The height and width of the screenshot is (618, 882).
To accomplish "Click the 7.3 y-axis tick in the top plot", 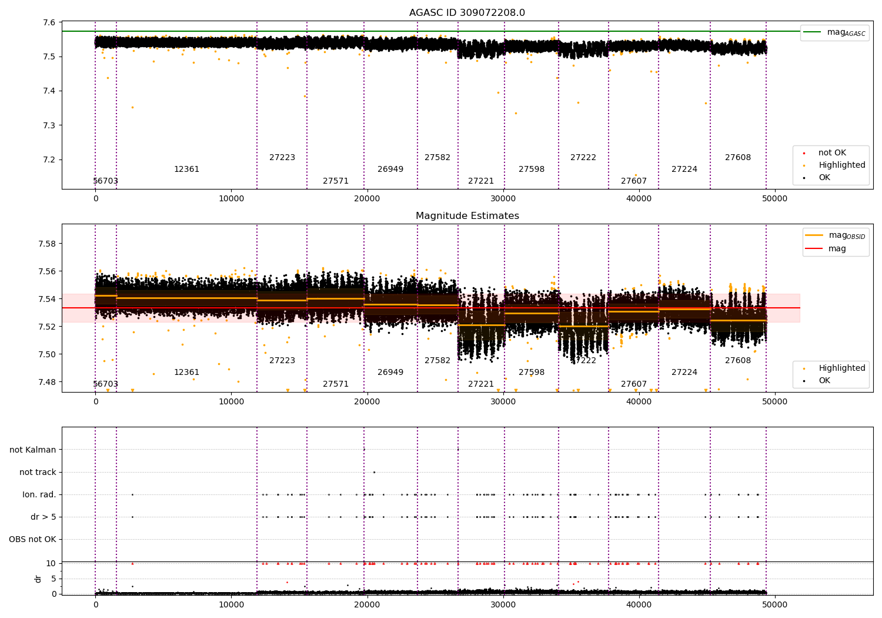I will pyautogui.click(x=50, y=125).
